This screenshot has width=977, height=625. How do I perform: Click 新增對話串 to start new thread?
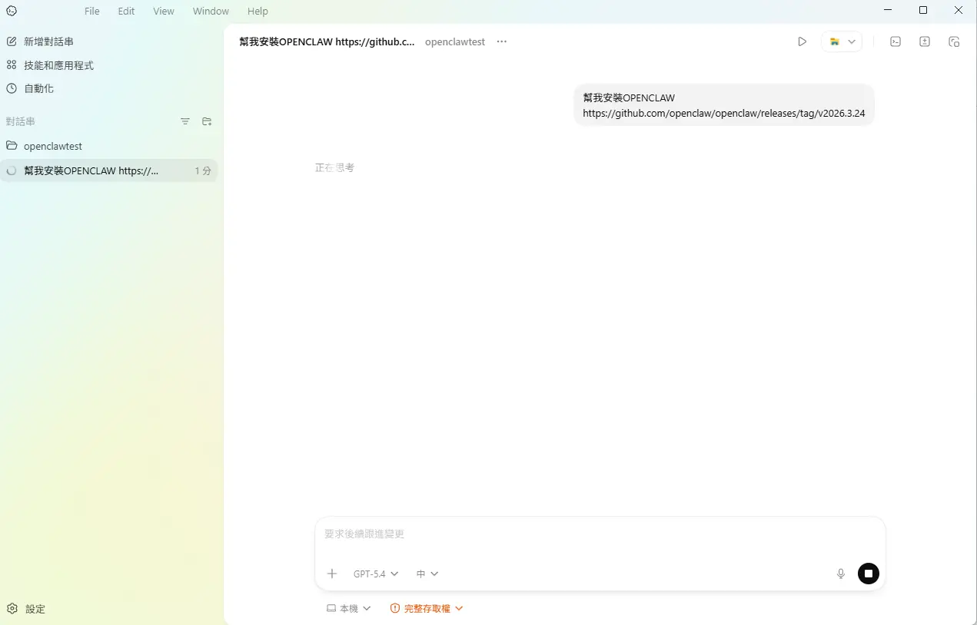[x=48, y=41]
